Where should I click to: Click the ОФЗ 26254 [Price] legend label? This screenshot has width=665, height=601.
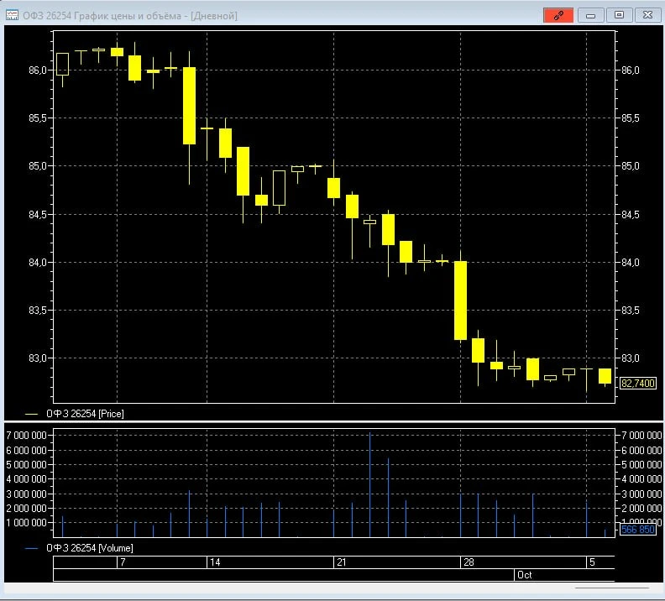tap(85, 414)
